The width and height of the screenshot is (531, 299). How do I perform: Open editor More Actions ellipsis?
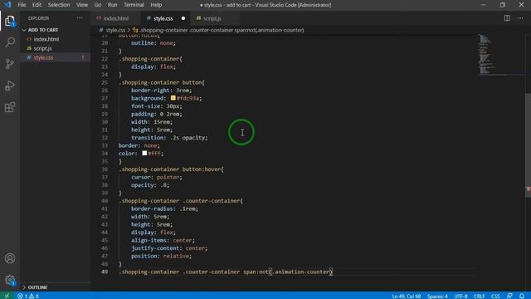[x=520, y=18]
